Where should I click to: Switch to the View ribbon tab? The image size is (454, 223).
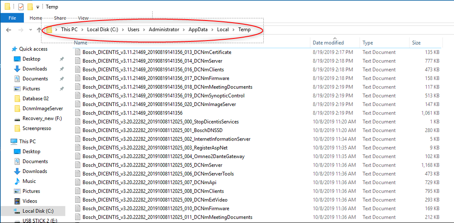click(83, 18)
